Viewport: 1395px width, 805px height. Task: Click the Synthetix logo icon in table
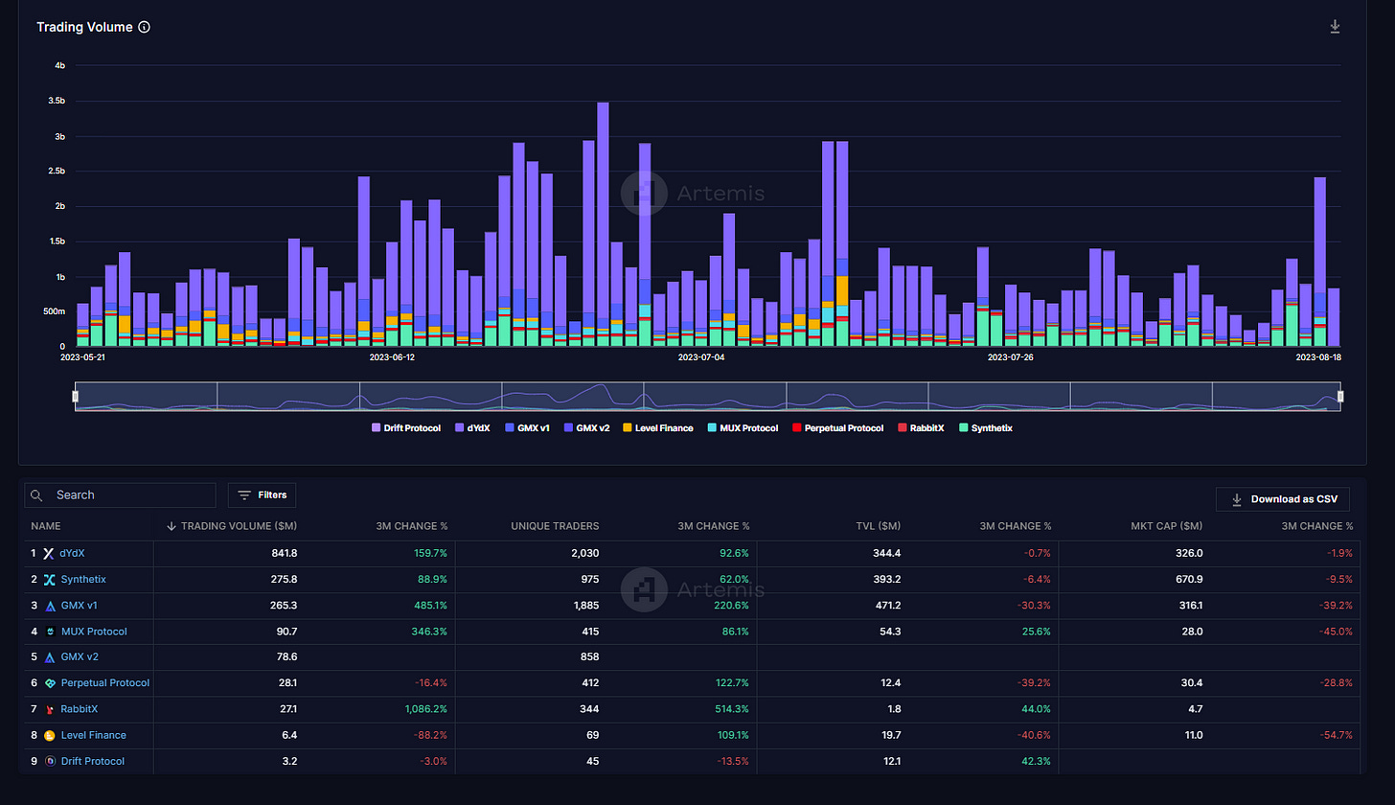pos(49,580)
